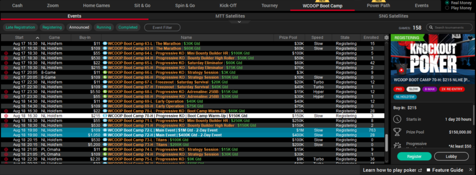Go to the Power Path tab

point(378,6)
